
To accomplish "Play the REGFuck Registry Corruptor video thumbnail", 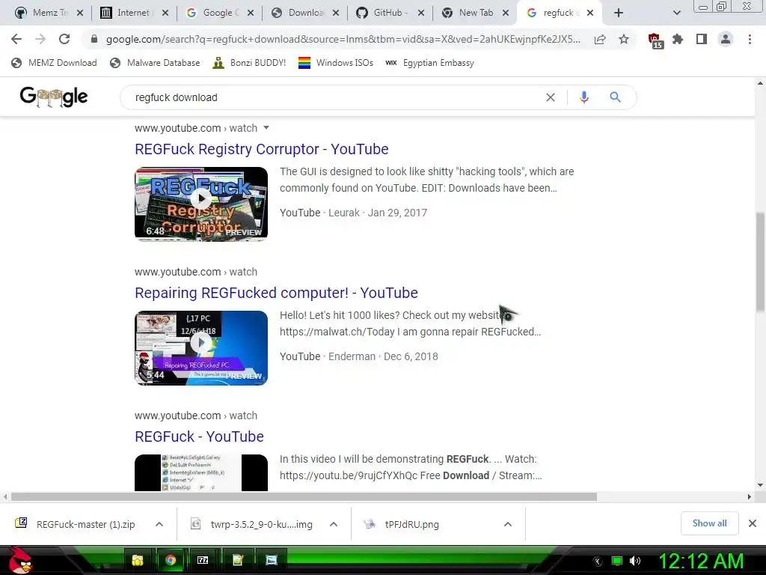I will [x=200, y=204].
